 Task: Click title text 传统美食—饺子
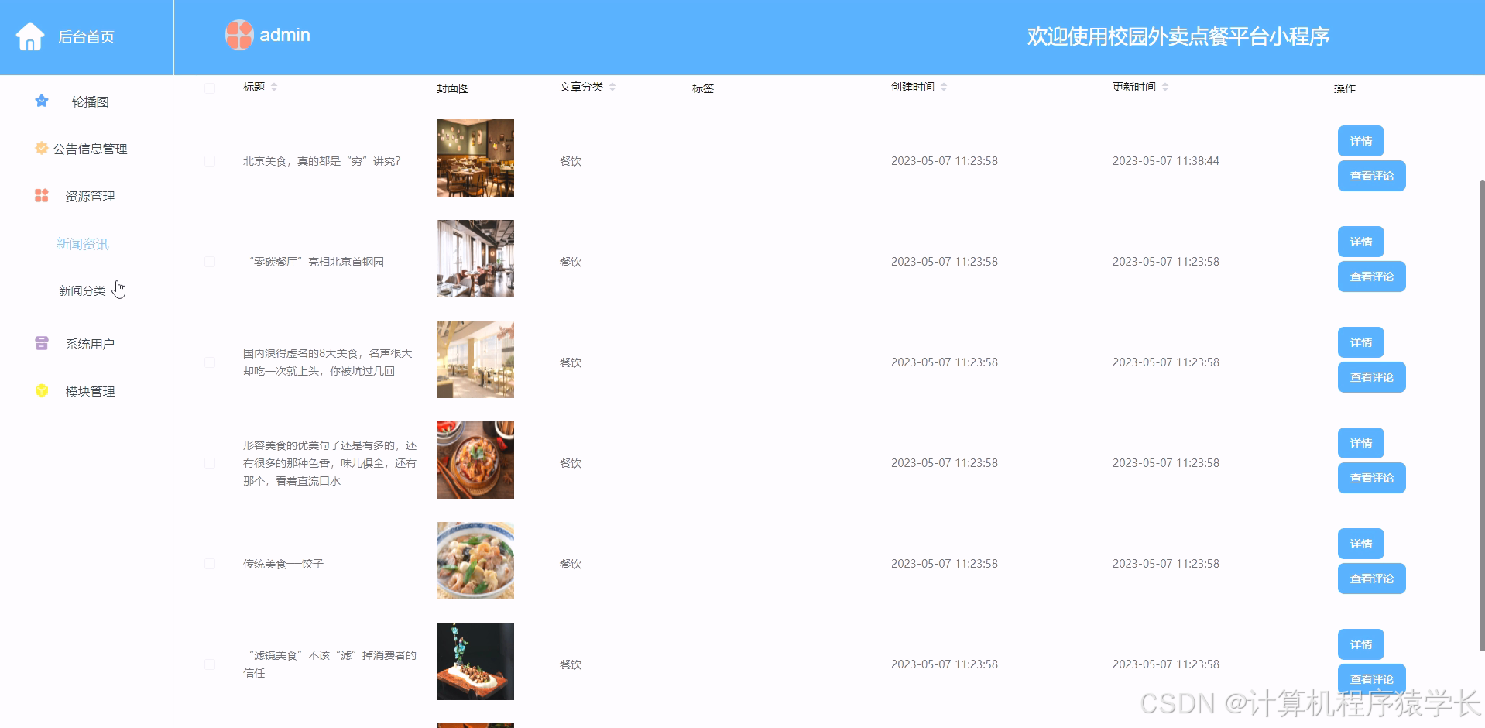(283, 564)
